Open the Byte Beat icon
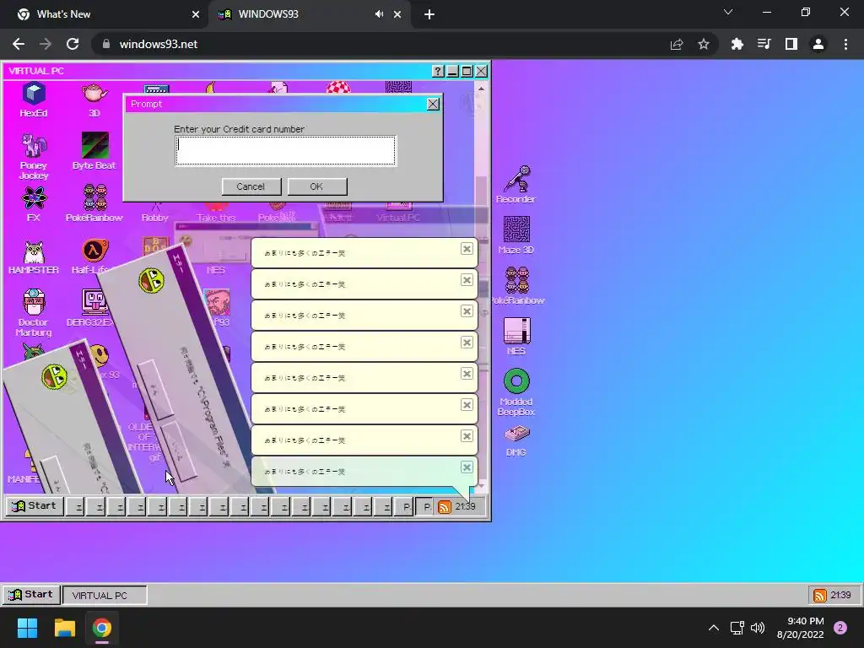 click(94, 150)
